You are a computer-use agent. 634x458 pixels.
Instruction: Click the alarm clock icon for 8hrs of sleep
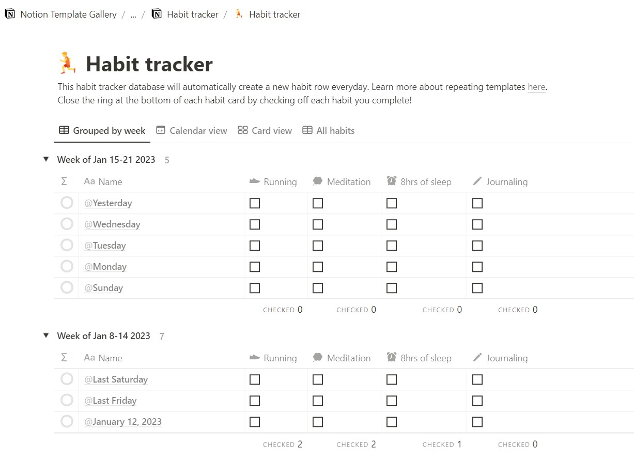tap(392, 181)
